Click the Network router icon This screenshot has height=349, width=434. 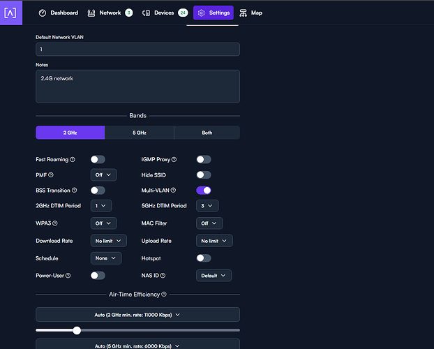91,13
